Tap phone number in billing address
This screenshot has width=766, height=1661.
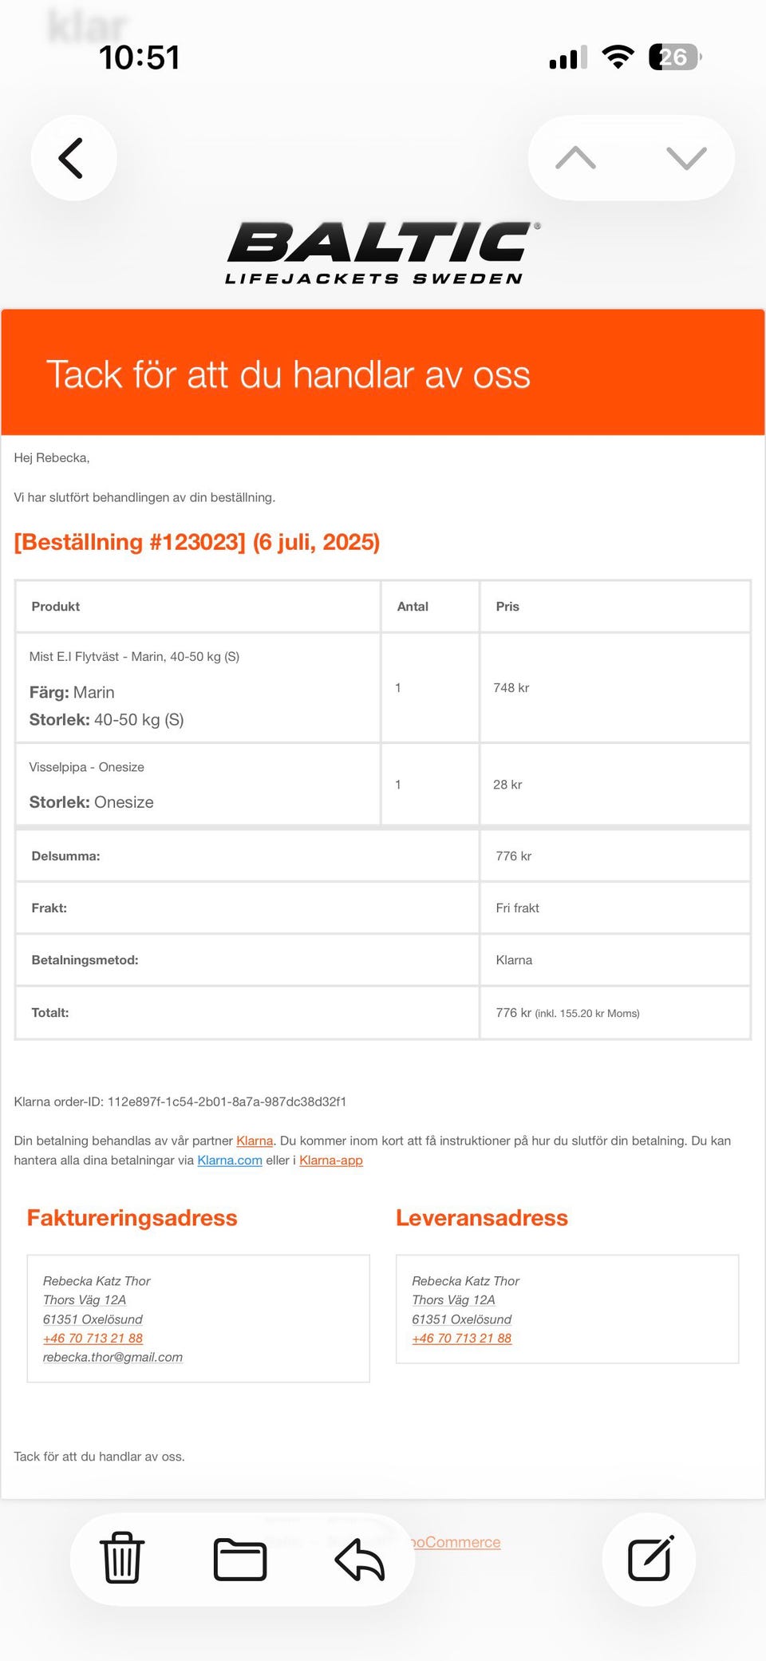(93, 1338)
